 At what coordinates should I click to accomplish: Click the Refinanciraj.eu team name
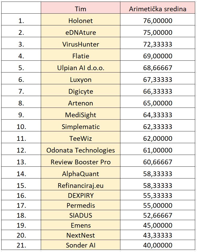(80, 186)
